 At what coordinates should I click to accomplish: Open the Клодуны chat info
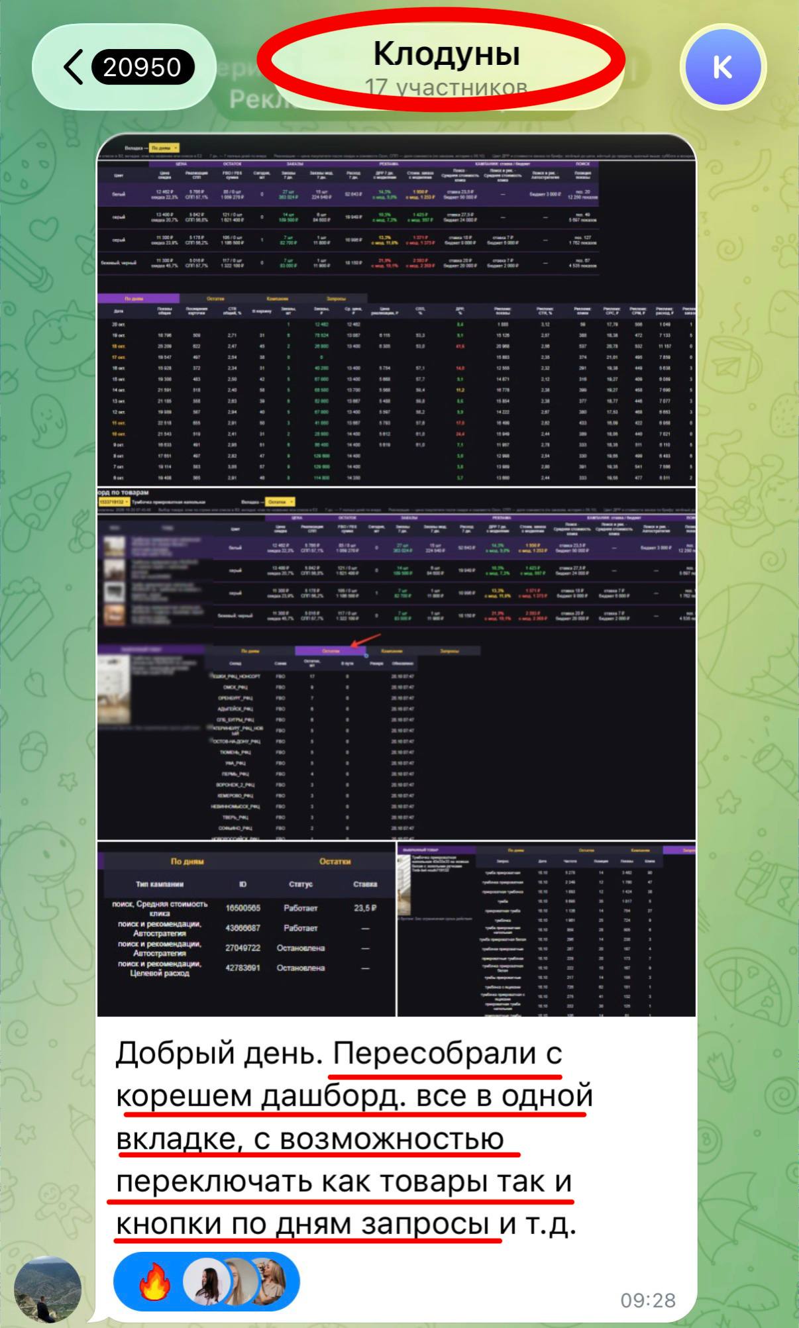[x=446, y=54]
